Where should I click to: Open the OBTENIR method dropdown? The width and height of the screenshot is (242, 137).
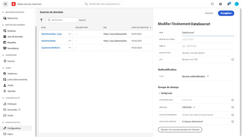(x=189, y=107)
